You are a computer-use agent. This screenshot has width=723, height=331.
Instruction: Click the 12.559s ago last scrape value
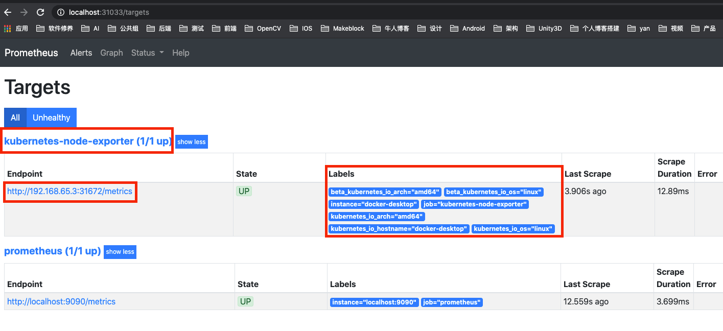[586, 302]
